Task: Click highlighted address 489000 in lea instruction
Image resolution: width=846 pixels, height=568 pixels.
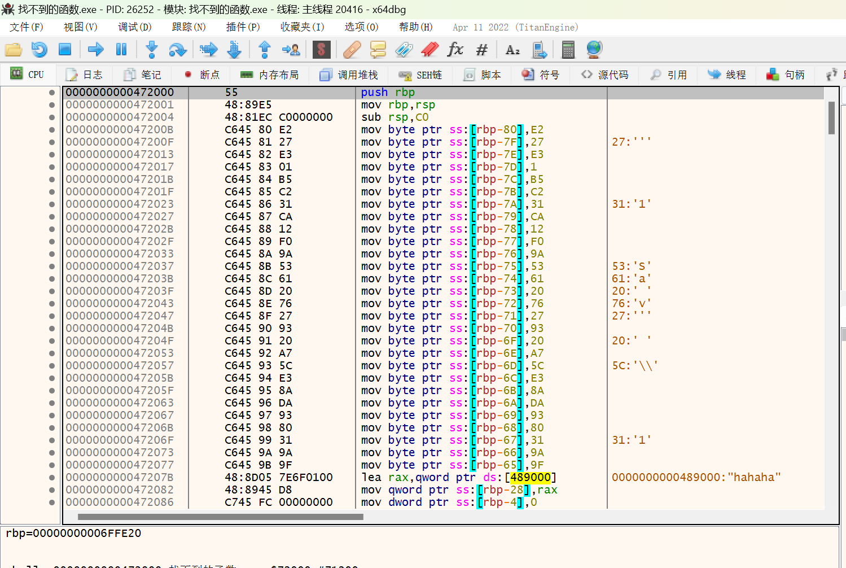Action: (x=530, y=478)
